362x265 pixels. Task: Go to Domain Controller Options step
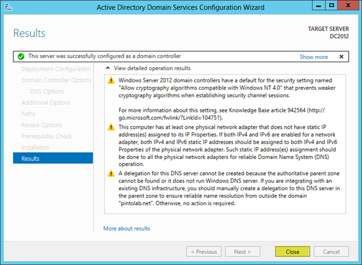coord(56,80)
